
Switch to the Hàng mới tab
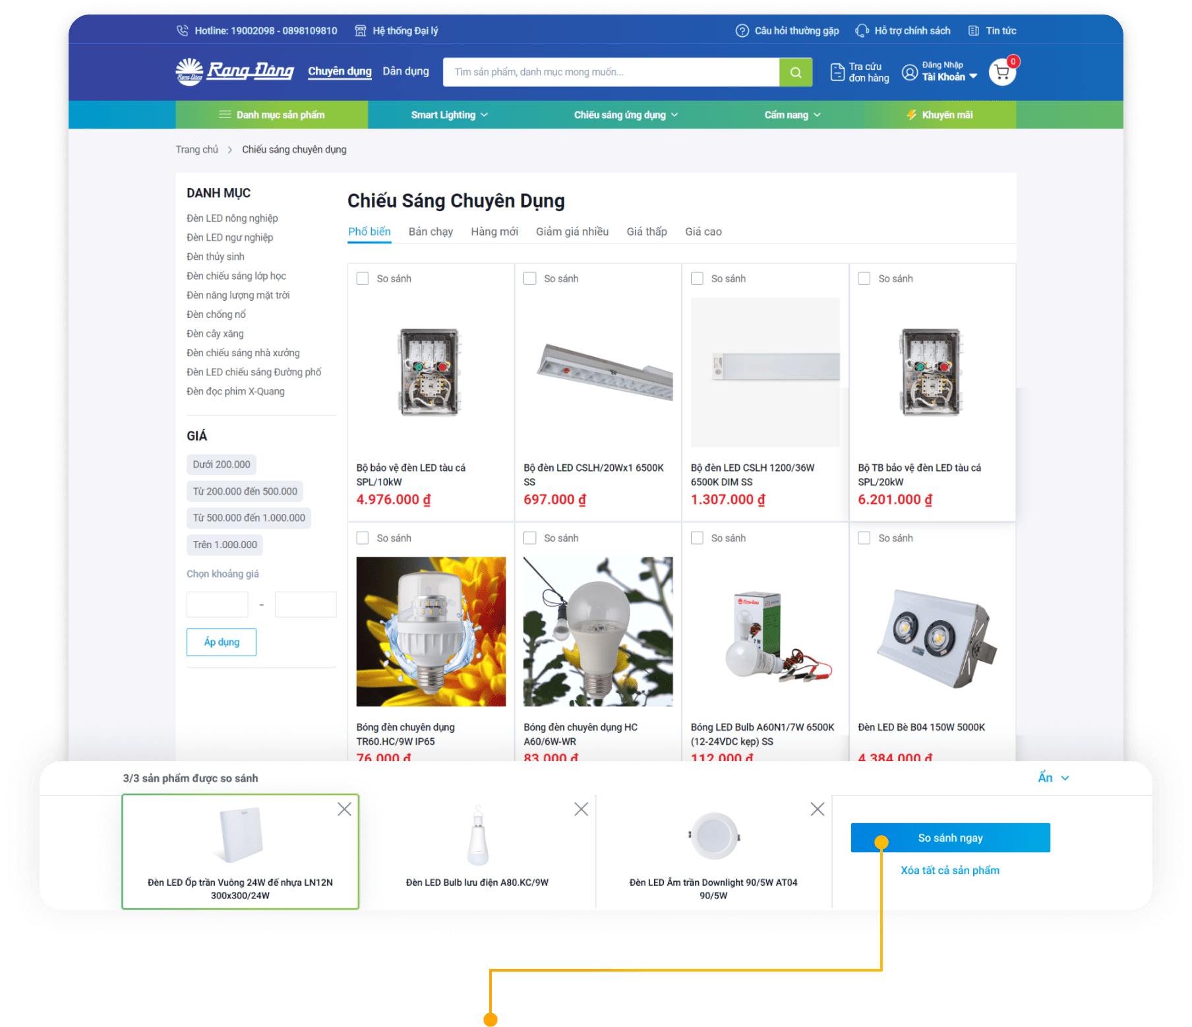point(494,232)
